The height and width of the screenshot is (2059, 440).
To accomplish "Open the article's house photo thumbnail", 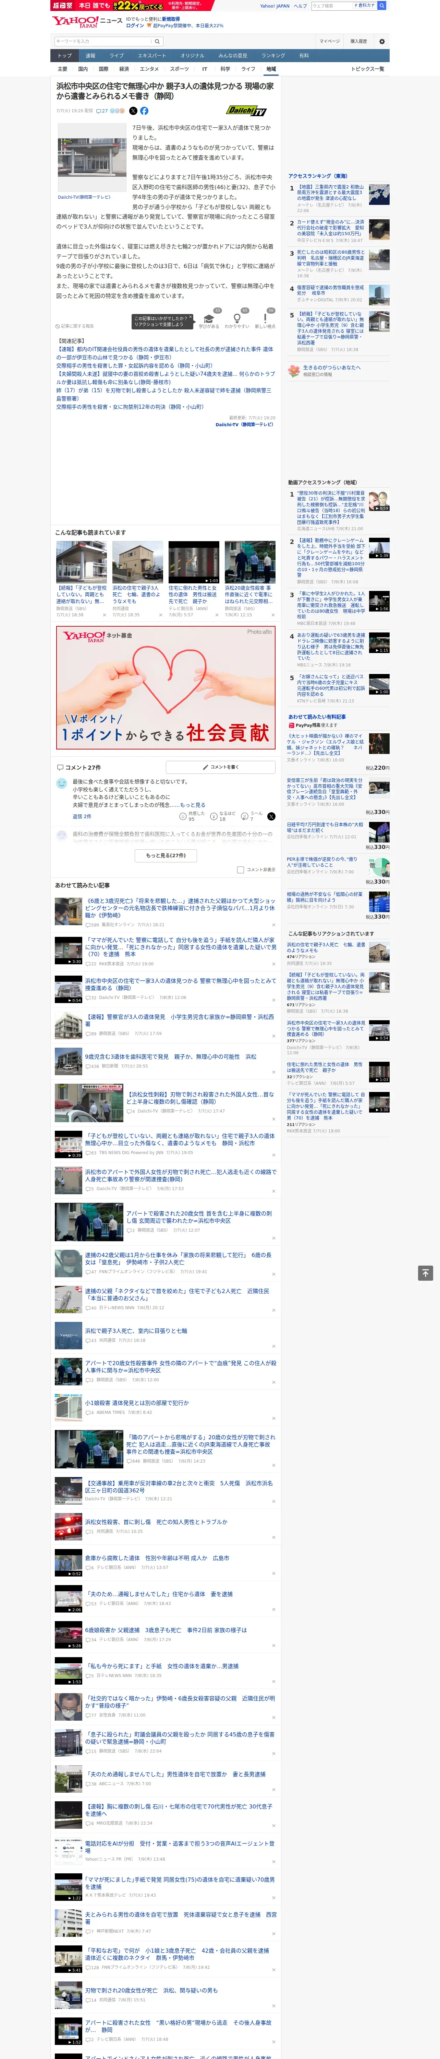I will coord(91,157).
